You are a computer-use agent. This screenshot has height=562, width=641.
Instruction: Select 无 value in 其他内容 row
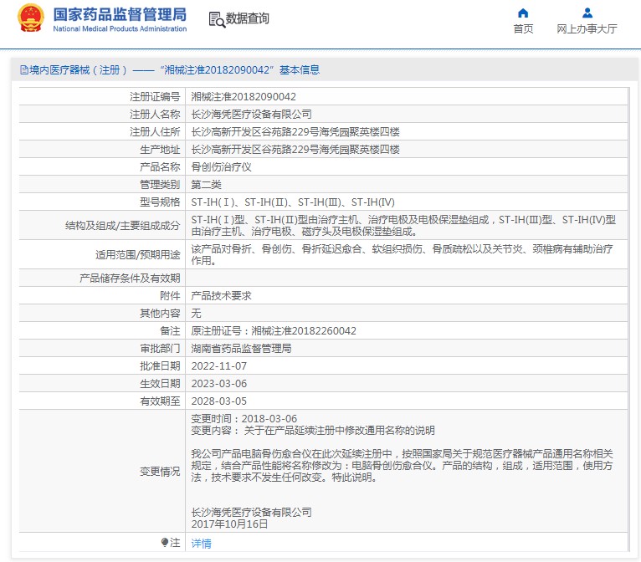click(x=196, y=314)
